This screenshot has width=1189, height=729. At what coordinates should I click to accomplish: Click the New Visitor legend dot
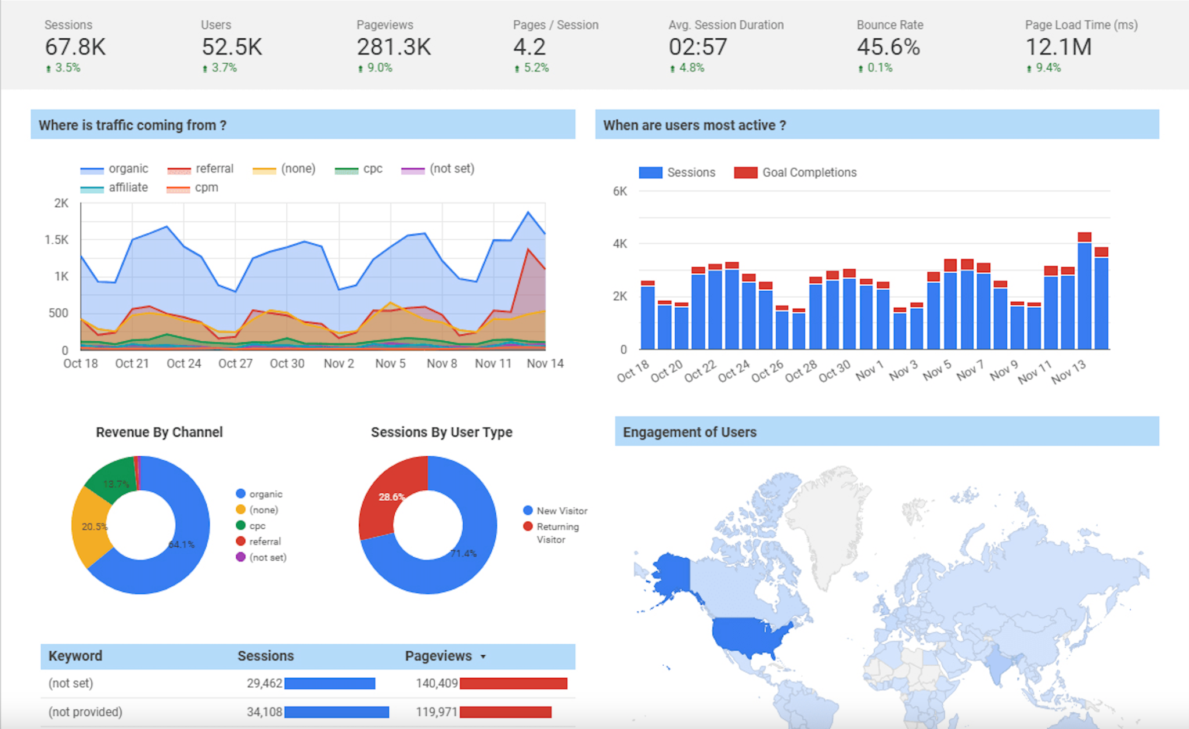point(528,510)
